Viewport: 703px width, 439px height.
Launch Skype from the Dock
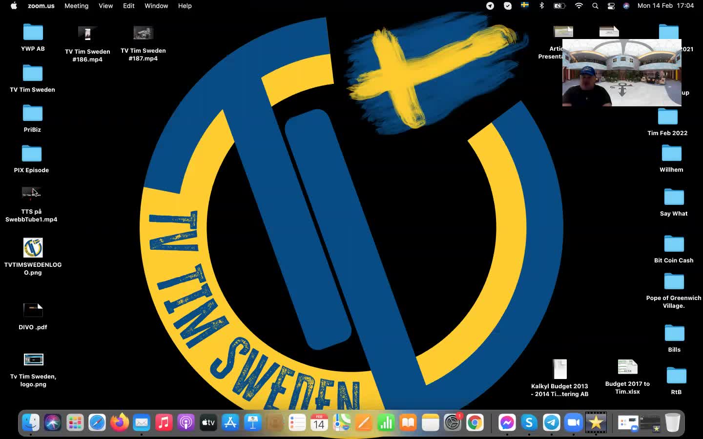pos(529,422)
